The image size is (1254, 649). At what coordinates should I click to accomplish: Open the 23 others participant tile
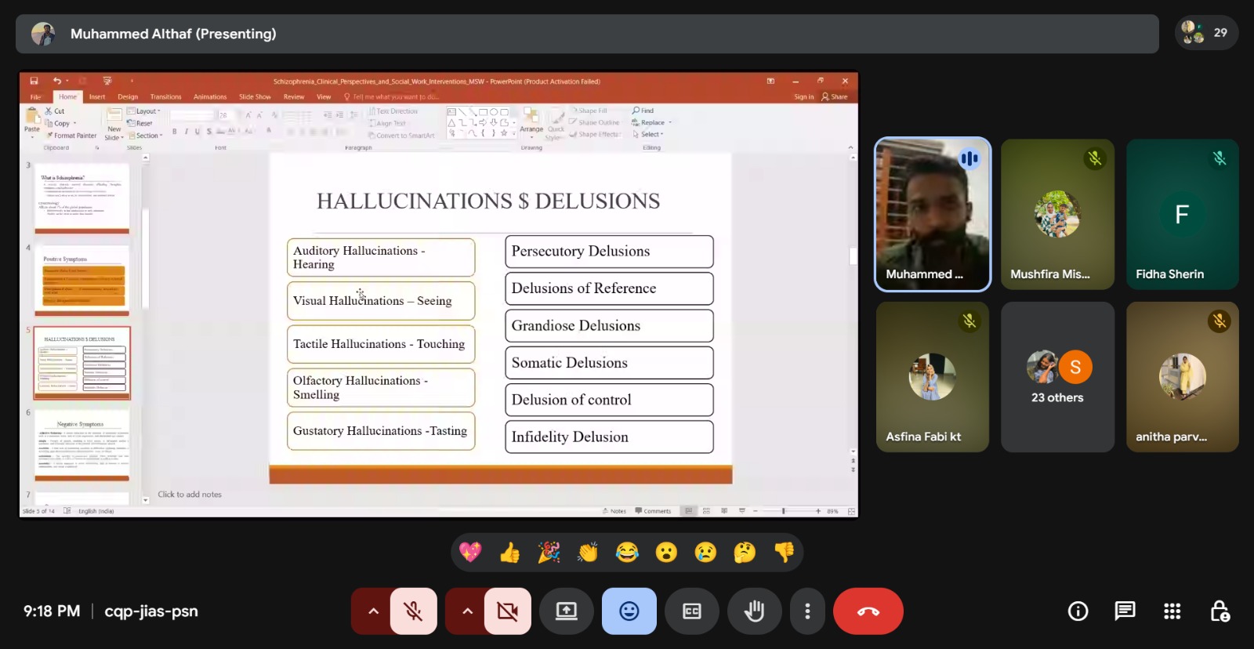1057,377
